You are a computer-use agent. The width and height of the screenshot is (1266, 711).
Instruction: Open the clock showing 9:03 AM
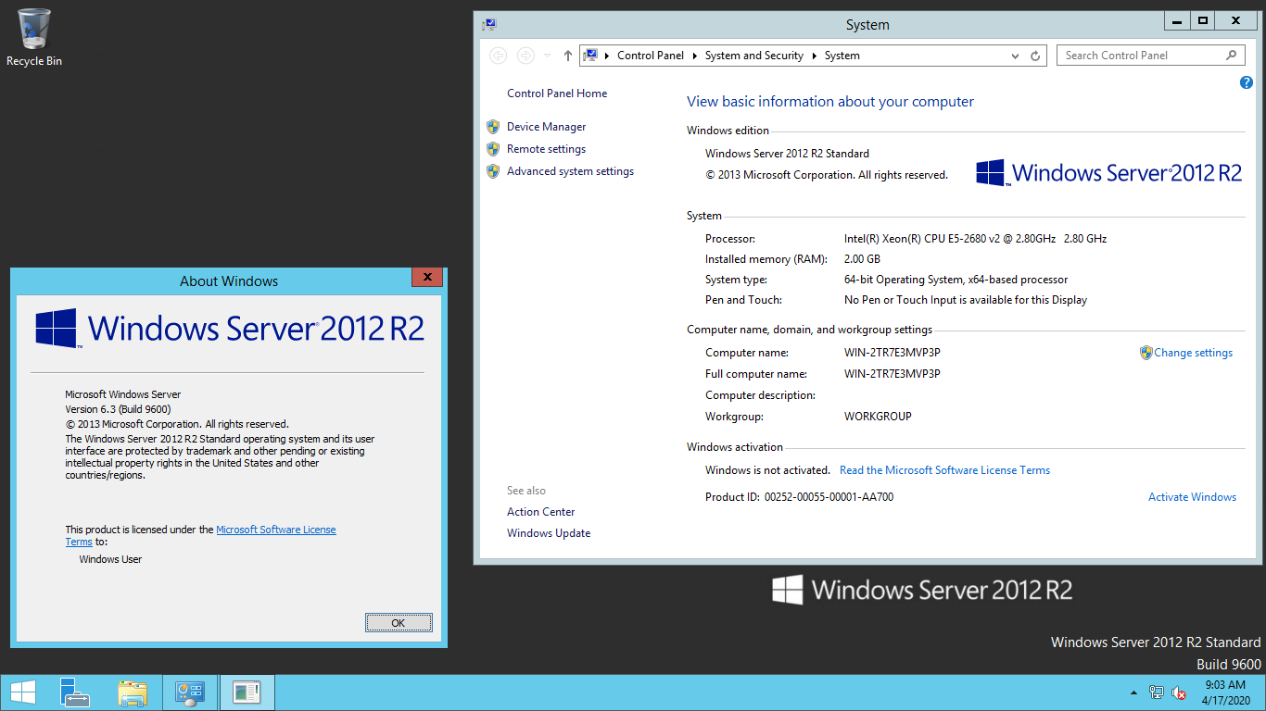click(x=1225, y=692)
